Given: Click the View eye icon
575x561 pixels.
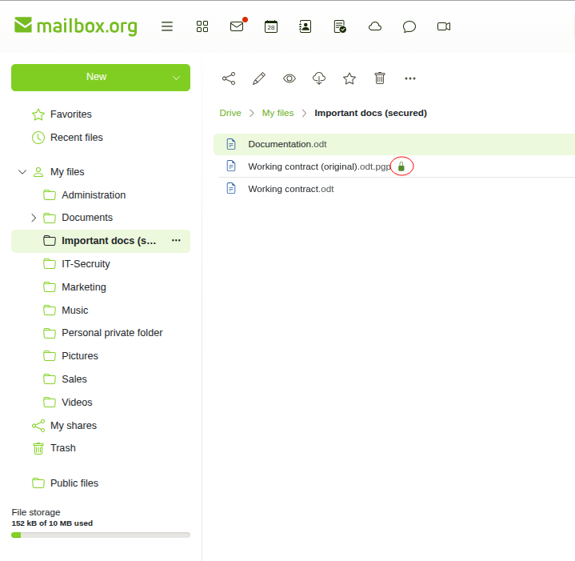Looking at the screenshot, I should [289, 78].
